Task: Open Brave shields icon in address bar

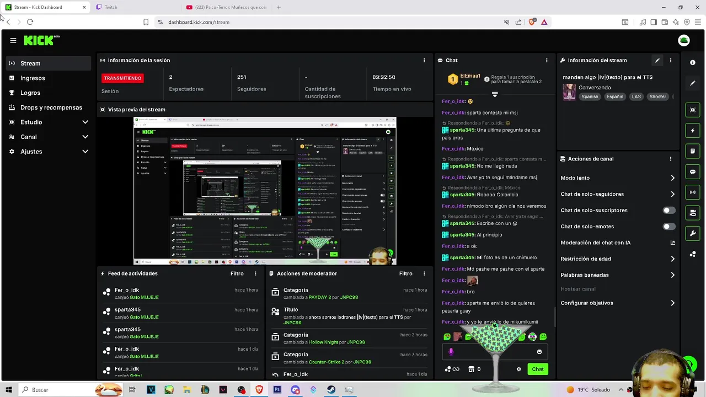Action: [x=532, y=22]
